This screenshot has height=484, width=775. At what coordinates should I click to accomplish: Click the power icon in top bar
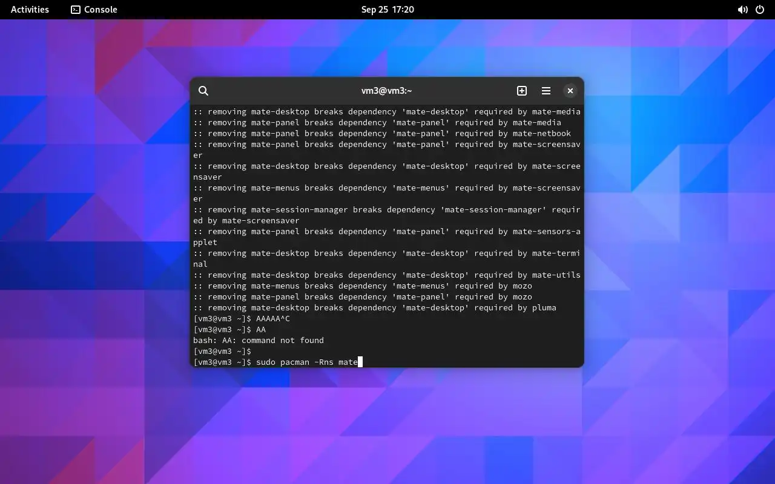[760, 10]
